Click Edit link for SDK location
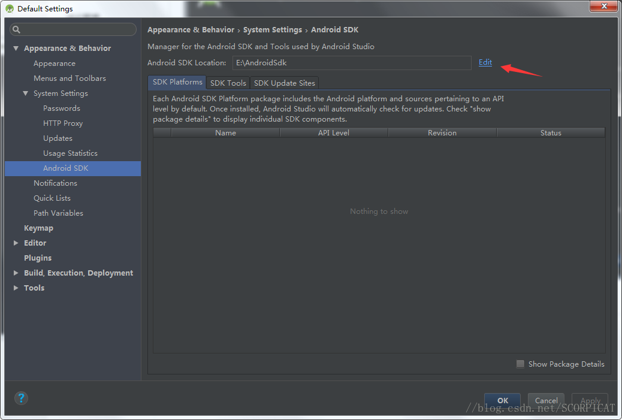 click(485, 62)
